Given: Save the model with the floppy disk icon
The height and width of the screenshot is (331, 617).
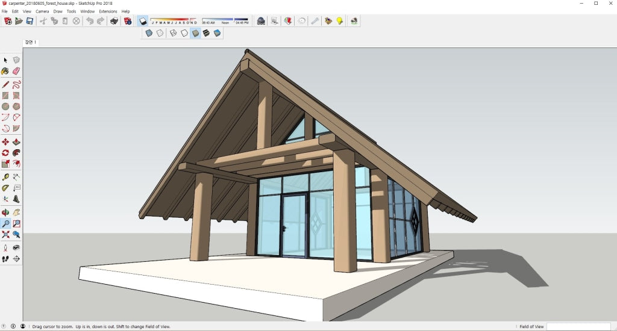Looking at the screenshot, I should [30, 21].
